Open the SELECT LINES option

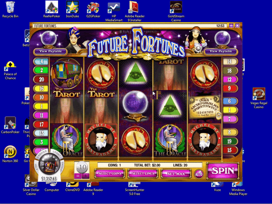click(143, 173)
